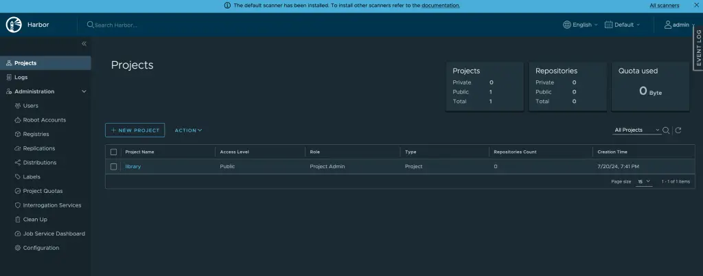
Task: Open the All Projects filter dropdown
Action: coord(636,130)
